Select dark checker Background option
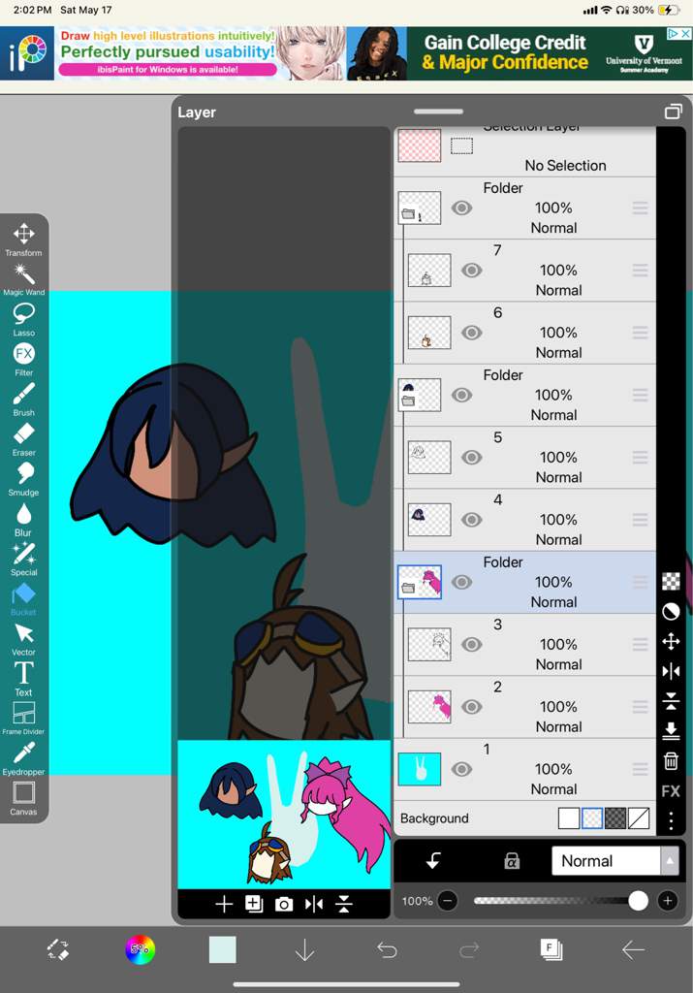 point(615,818)
